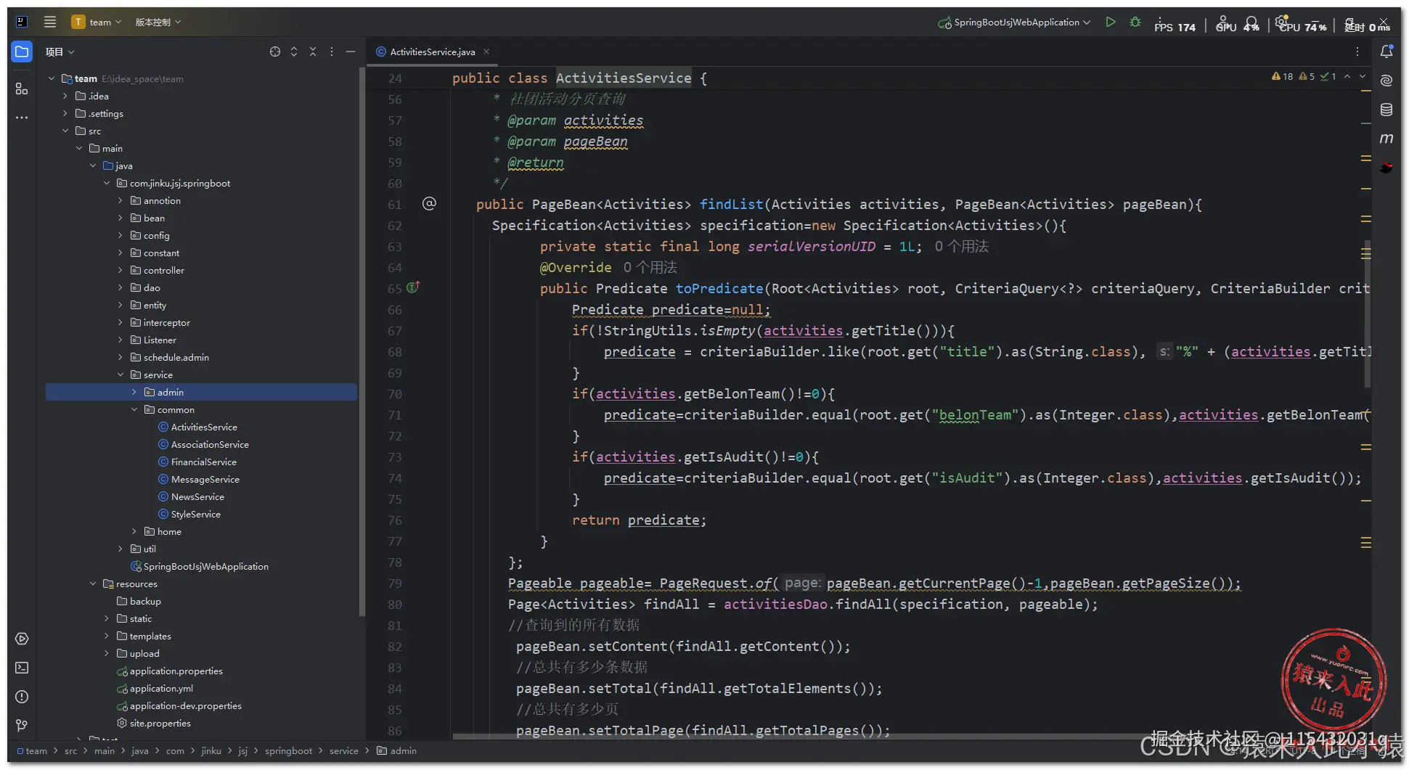The width and height of the screenshot is (1409, 770).
Task: Open the Terminal tool window
Action: (x=22, y=668)
